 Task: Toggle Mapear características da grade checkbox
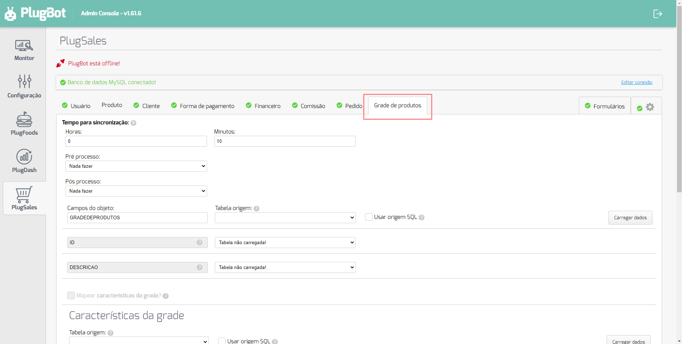click(71, 295)
